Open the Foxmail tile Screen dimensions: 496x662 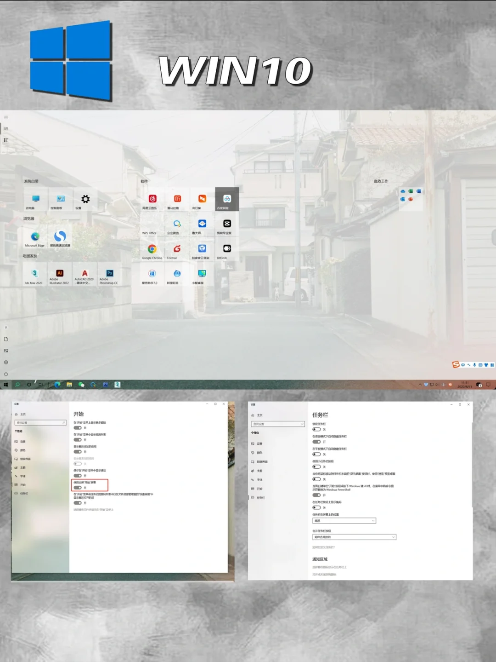177,249
